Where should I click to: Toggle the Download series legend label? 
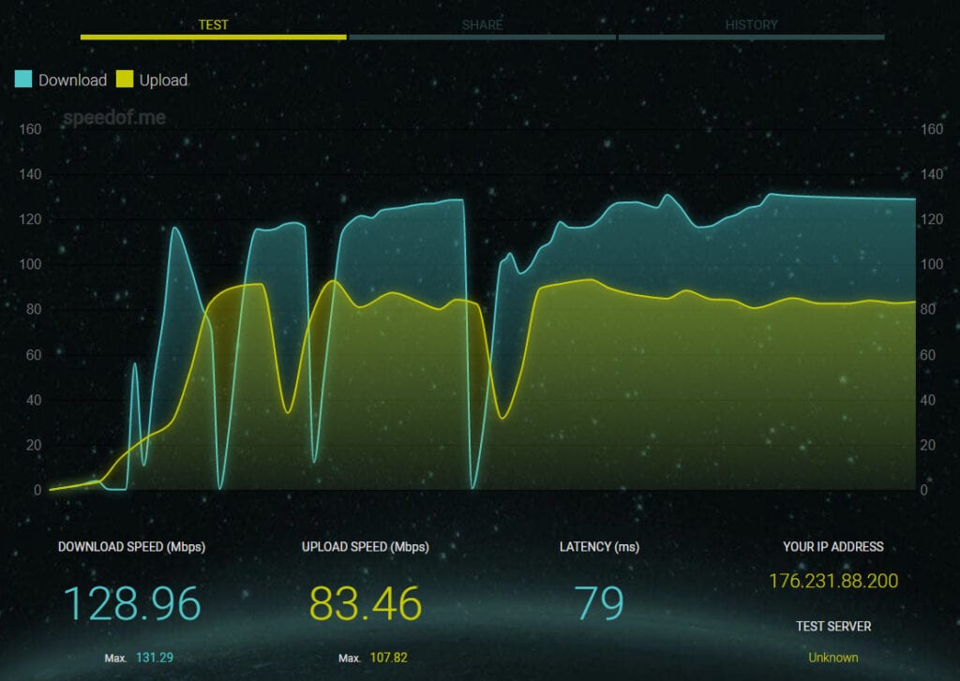(x=72, y=81)
